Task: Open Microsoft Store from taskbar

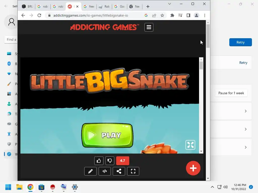Action: 42,187
